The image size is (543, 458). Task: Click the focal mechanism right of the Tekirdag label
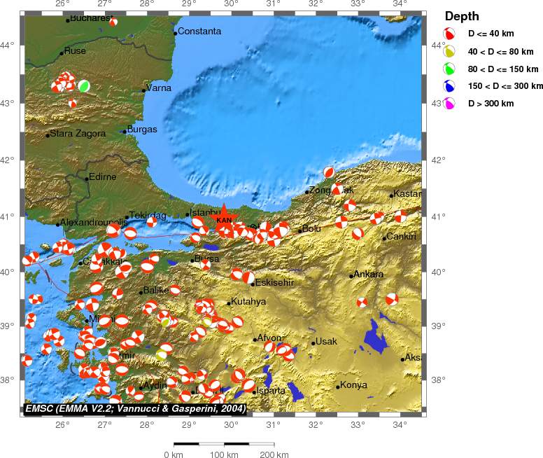[x=152, y=222]
